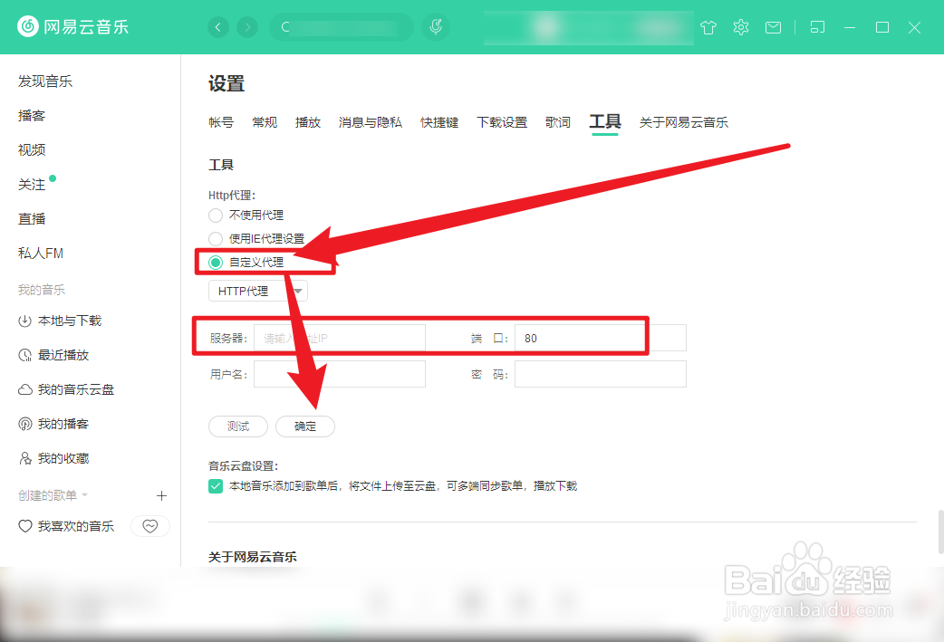
Task: Open the skin theme shirt icon
Action: (x=708, y=27)
